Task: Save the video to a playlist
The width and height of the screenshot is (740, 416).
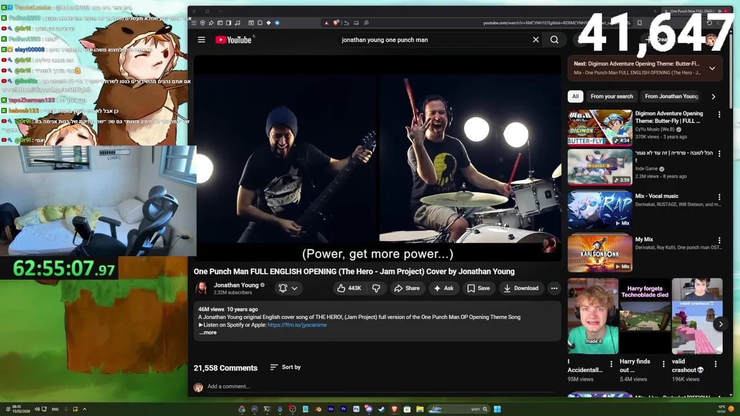Action: point(479,288)
